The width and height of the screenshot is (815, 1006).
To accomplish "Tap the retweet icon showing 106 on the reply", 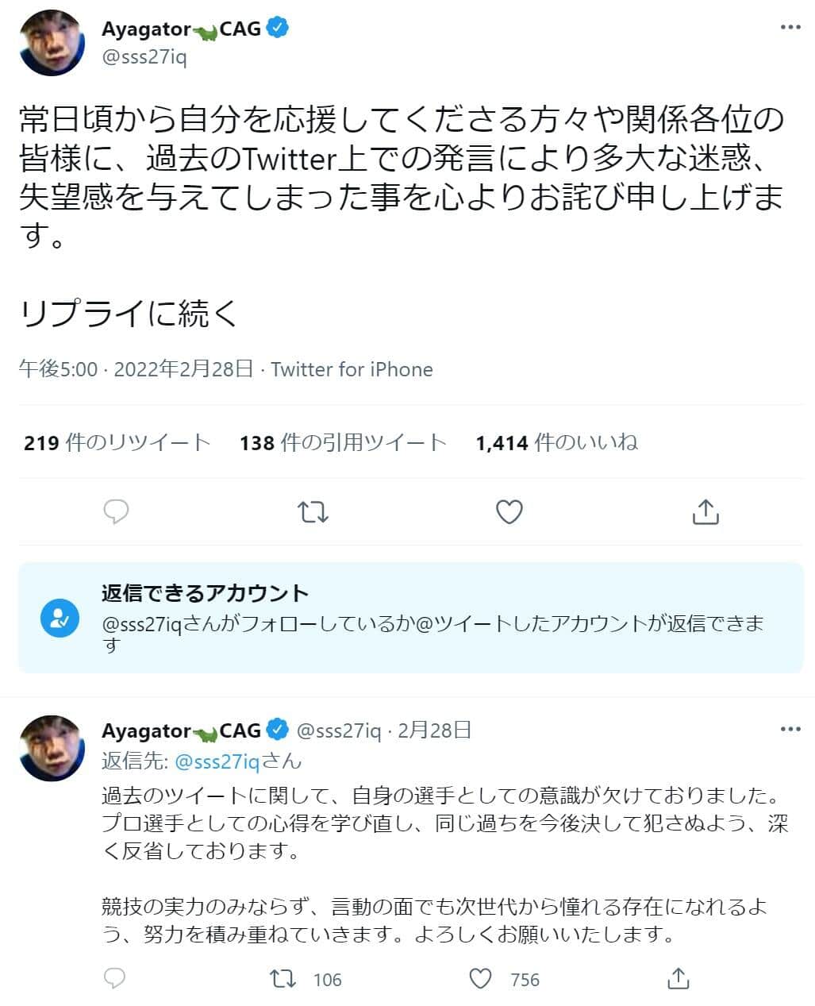I will 282,980.
